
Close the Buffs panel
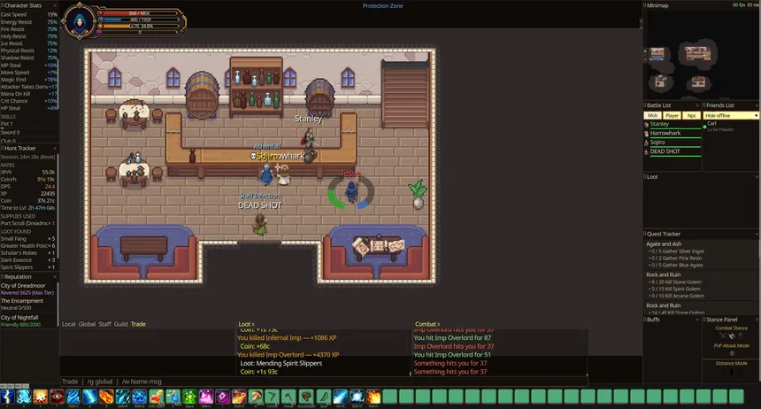pyautogui.click(x=697, y=320)
